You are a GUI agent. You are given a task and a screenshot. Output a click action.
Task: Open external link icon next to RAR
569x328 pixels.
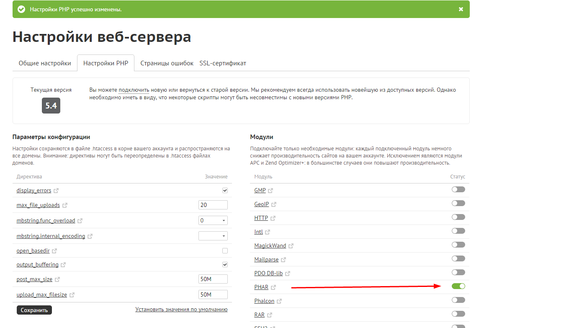click(270, 315)
